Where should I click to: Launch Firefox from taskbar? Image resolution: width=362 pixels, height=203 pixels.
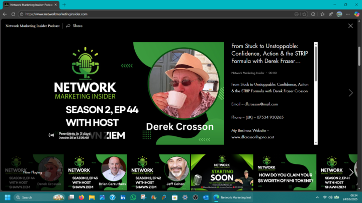81,197
